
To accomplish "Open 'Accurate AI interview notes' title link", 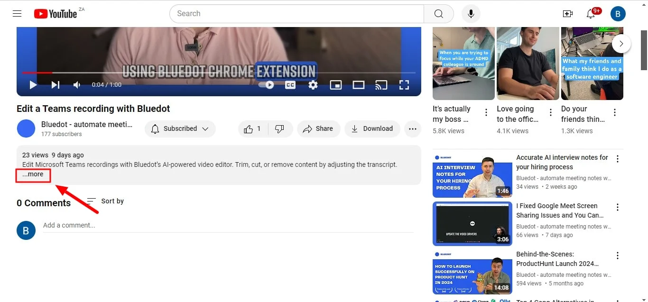I will point(562,162).
